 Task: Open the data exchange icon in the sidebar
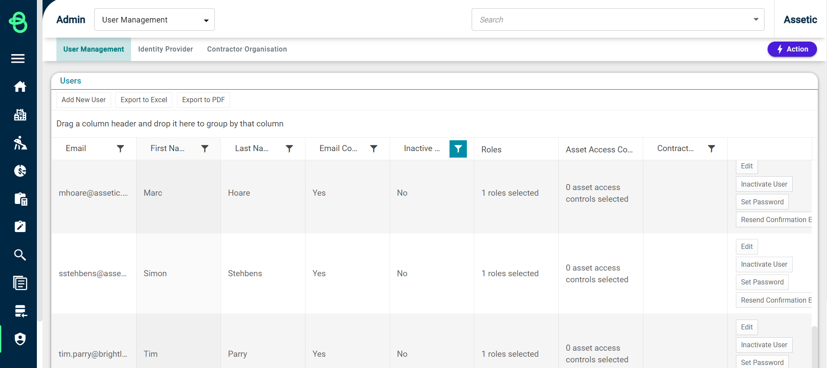pos(20,311)
